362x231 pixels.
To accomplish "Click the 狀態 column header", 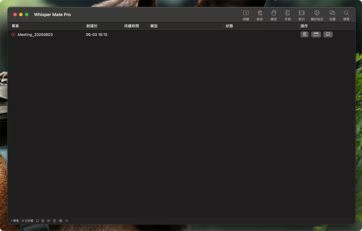I will 229,26.
